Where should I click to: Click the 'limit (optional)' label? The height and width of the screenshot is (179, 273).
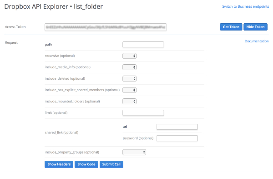pos(56,113)
